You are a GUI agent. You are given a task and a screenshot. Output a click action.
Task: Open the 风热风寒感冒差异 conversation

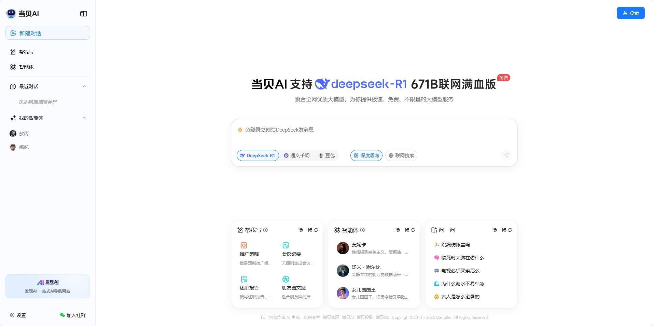pyautogui.click(x=38, y=102)
